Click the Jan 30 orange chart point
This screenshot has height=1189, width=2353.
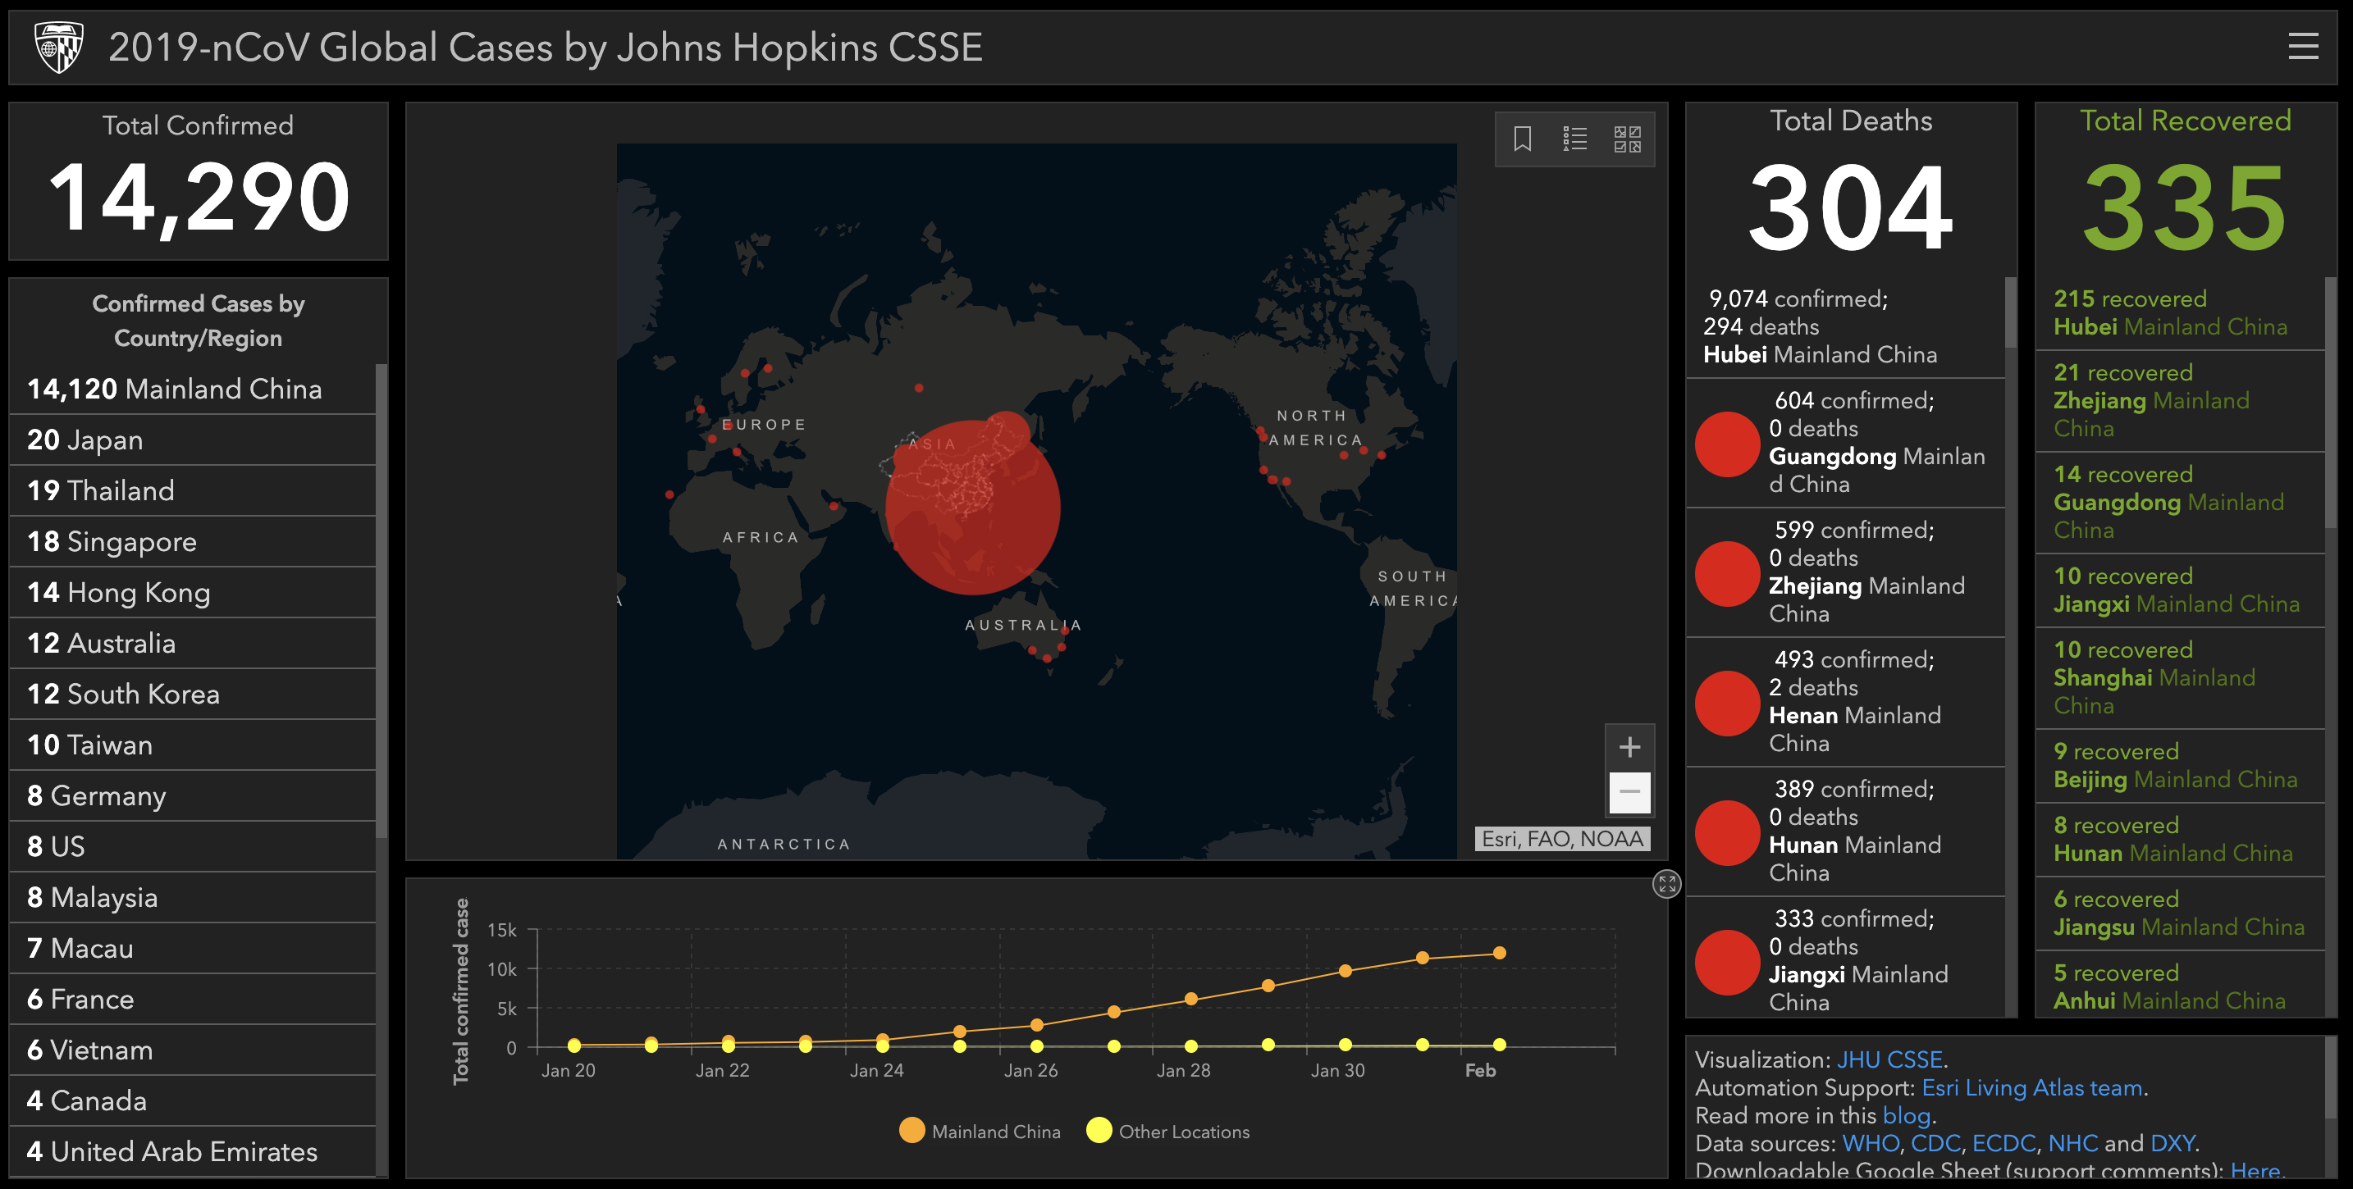pos(1345,971)
